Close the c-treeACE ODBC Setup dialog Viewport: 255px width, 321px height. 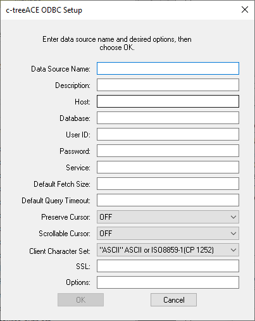[245, 9]
